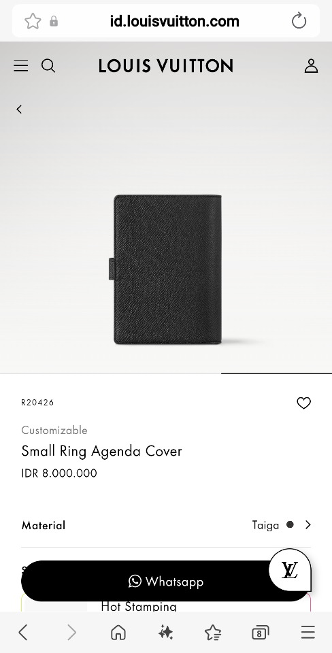Add product to wishlist with heart icon

tap(303, 403)
